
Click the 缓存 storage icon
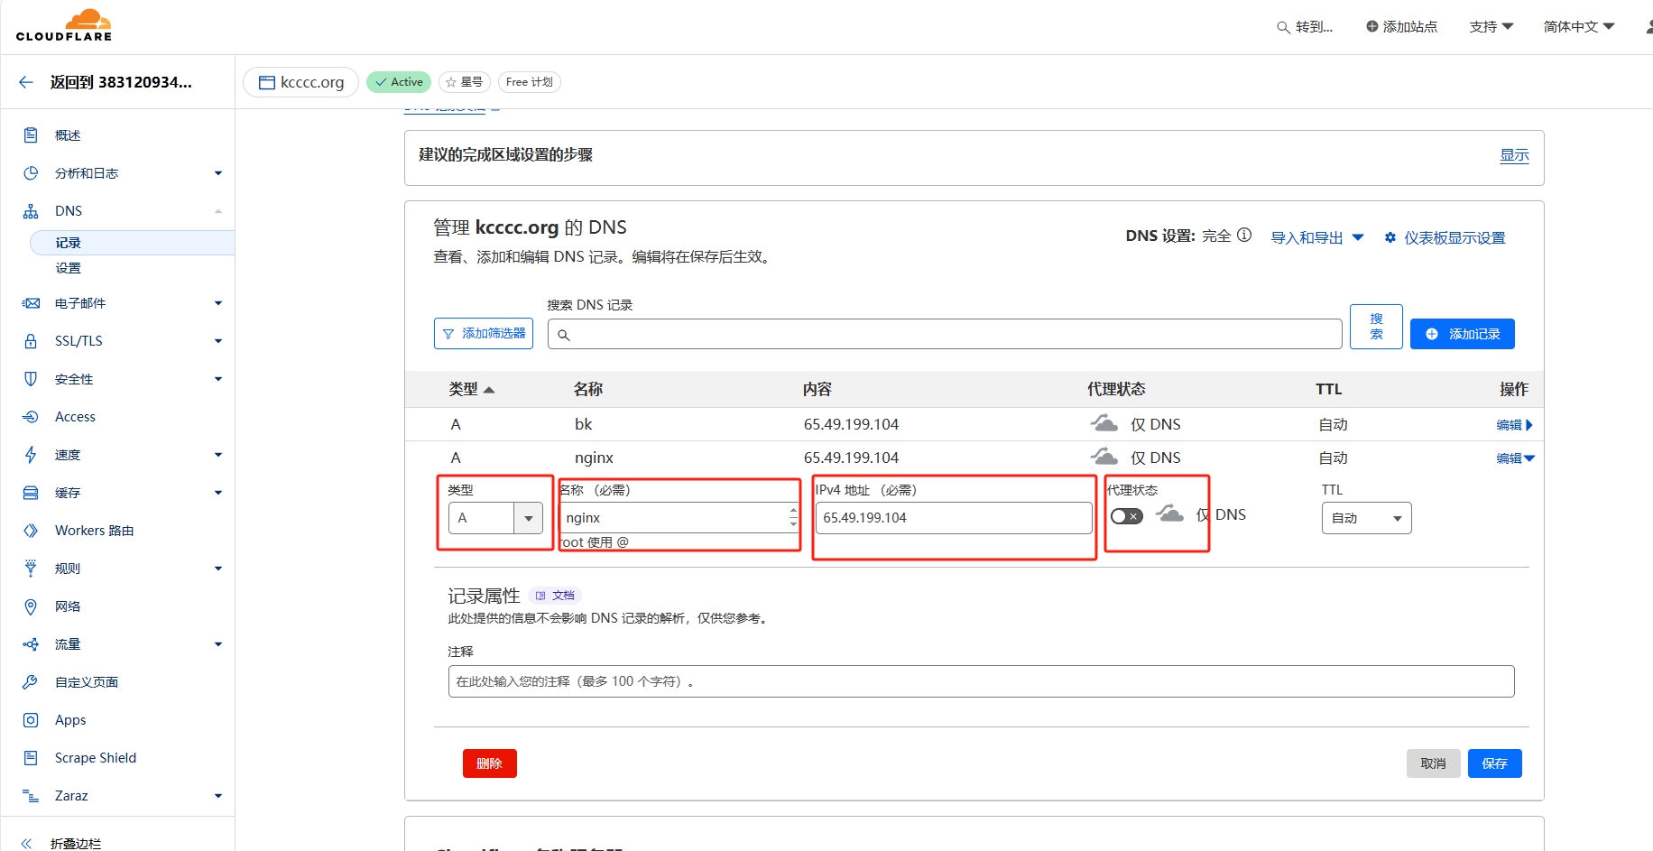pyautogui.click(x=31, y=493)
